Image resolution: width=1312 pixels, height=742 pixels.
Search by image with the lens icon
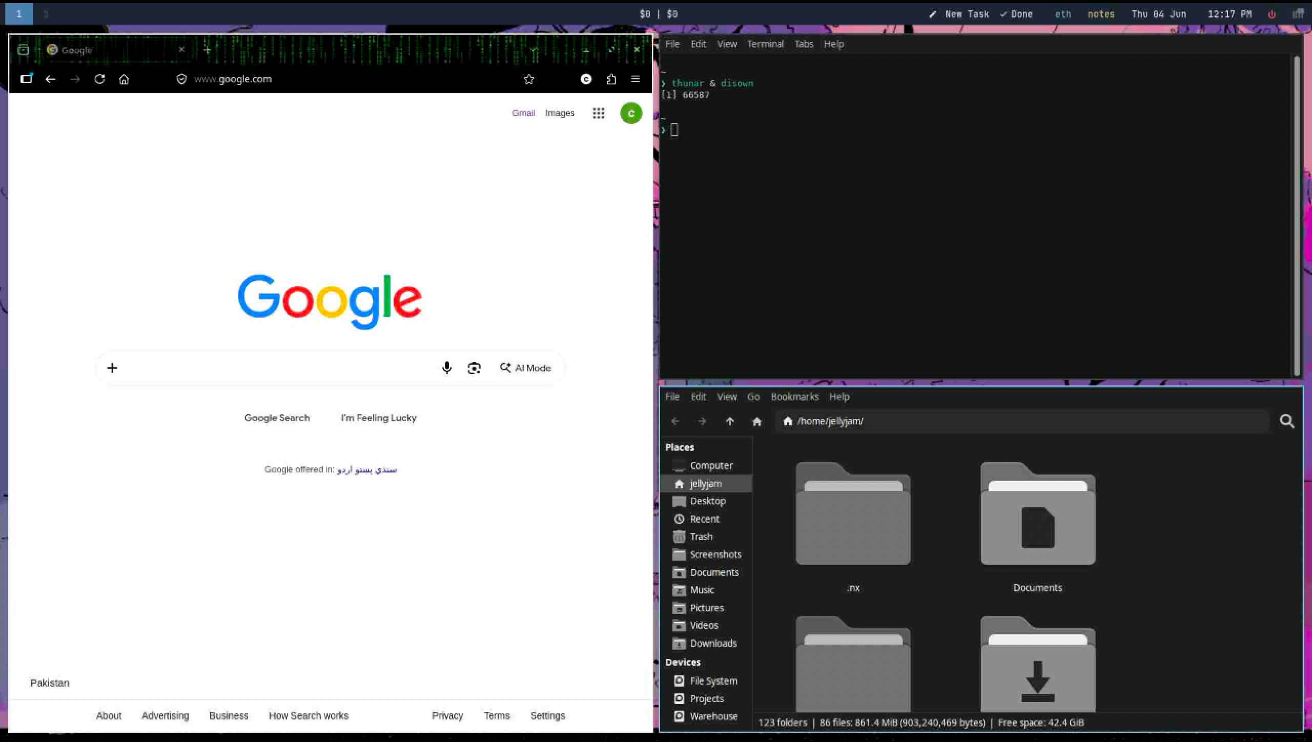click(x=474, y=368)
